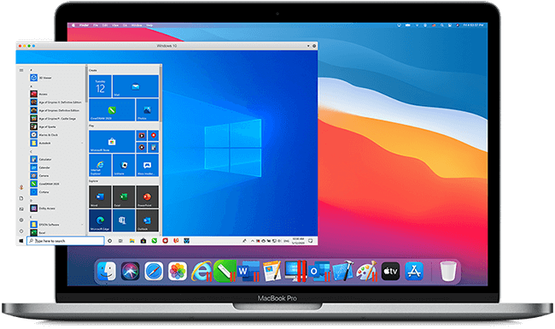Open the Apple menu

click(x=73, y=26)
